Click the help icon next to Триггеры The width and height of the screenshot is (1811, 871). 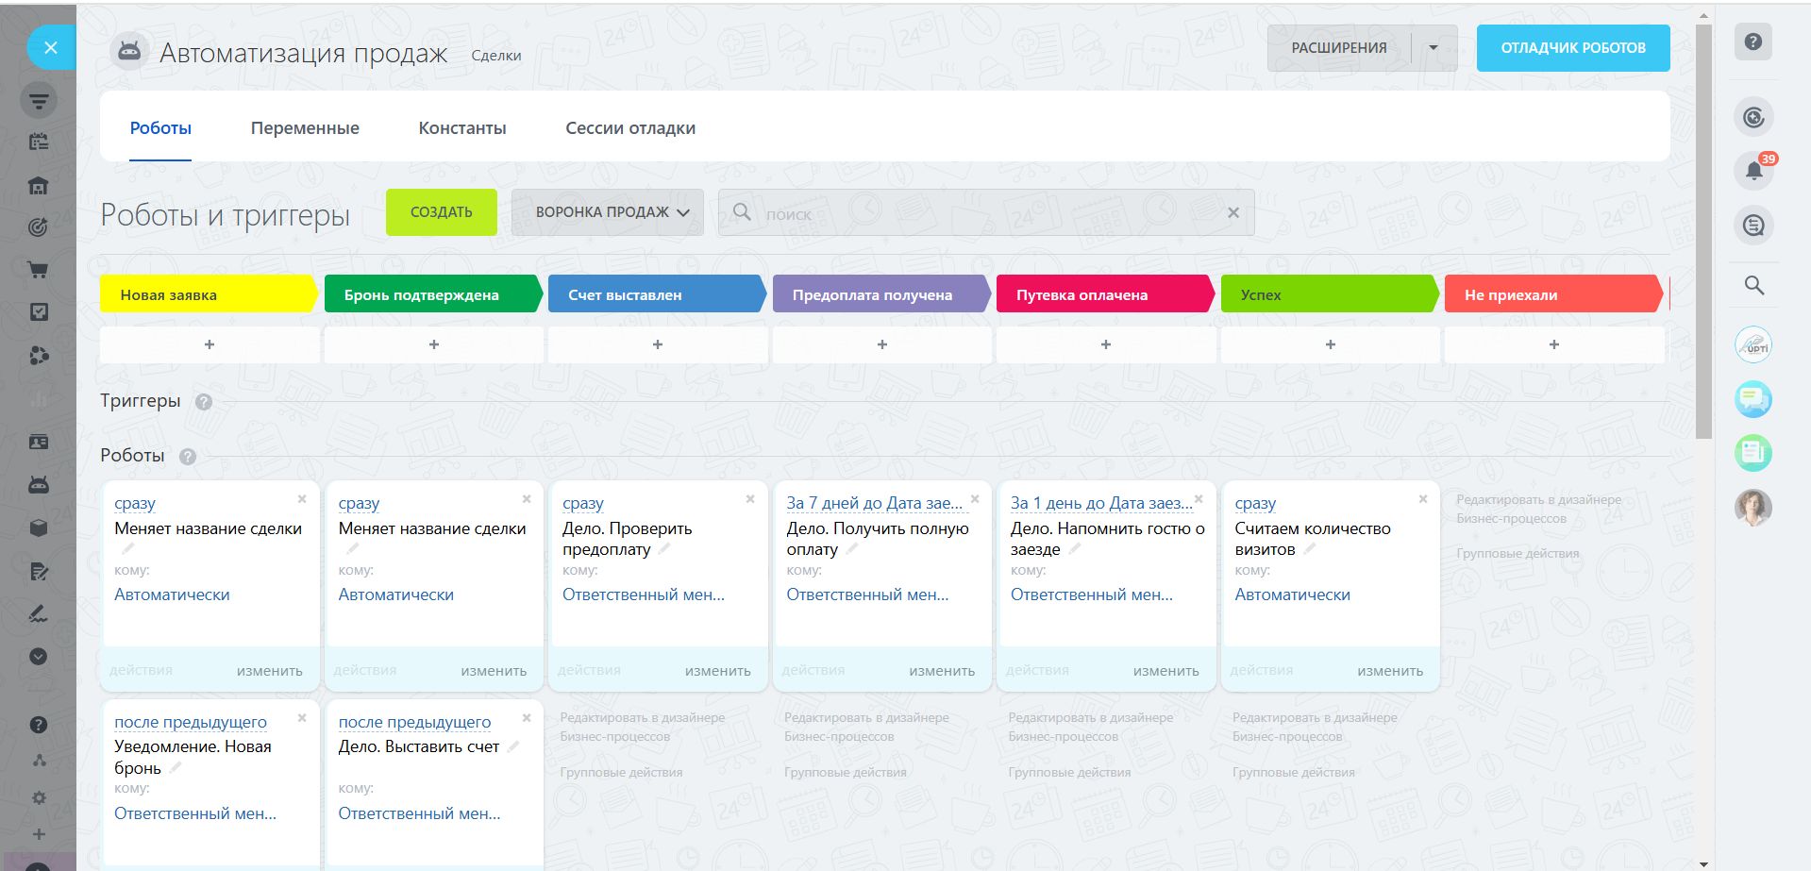tap(203, 402)
